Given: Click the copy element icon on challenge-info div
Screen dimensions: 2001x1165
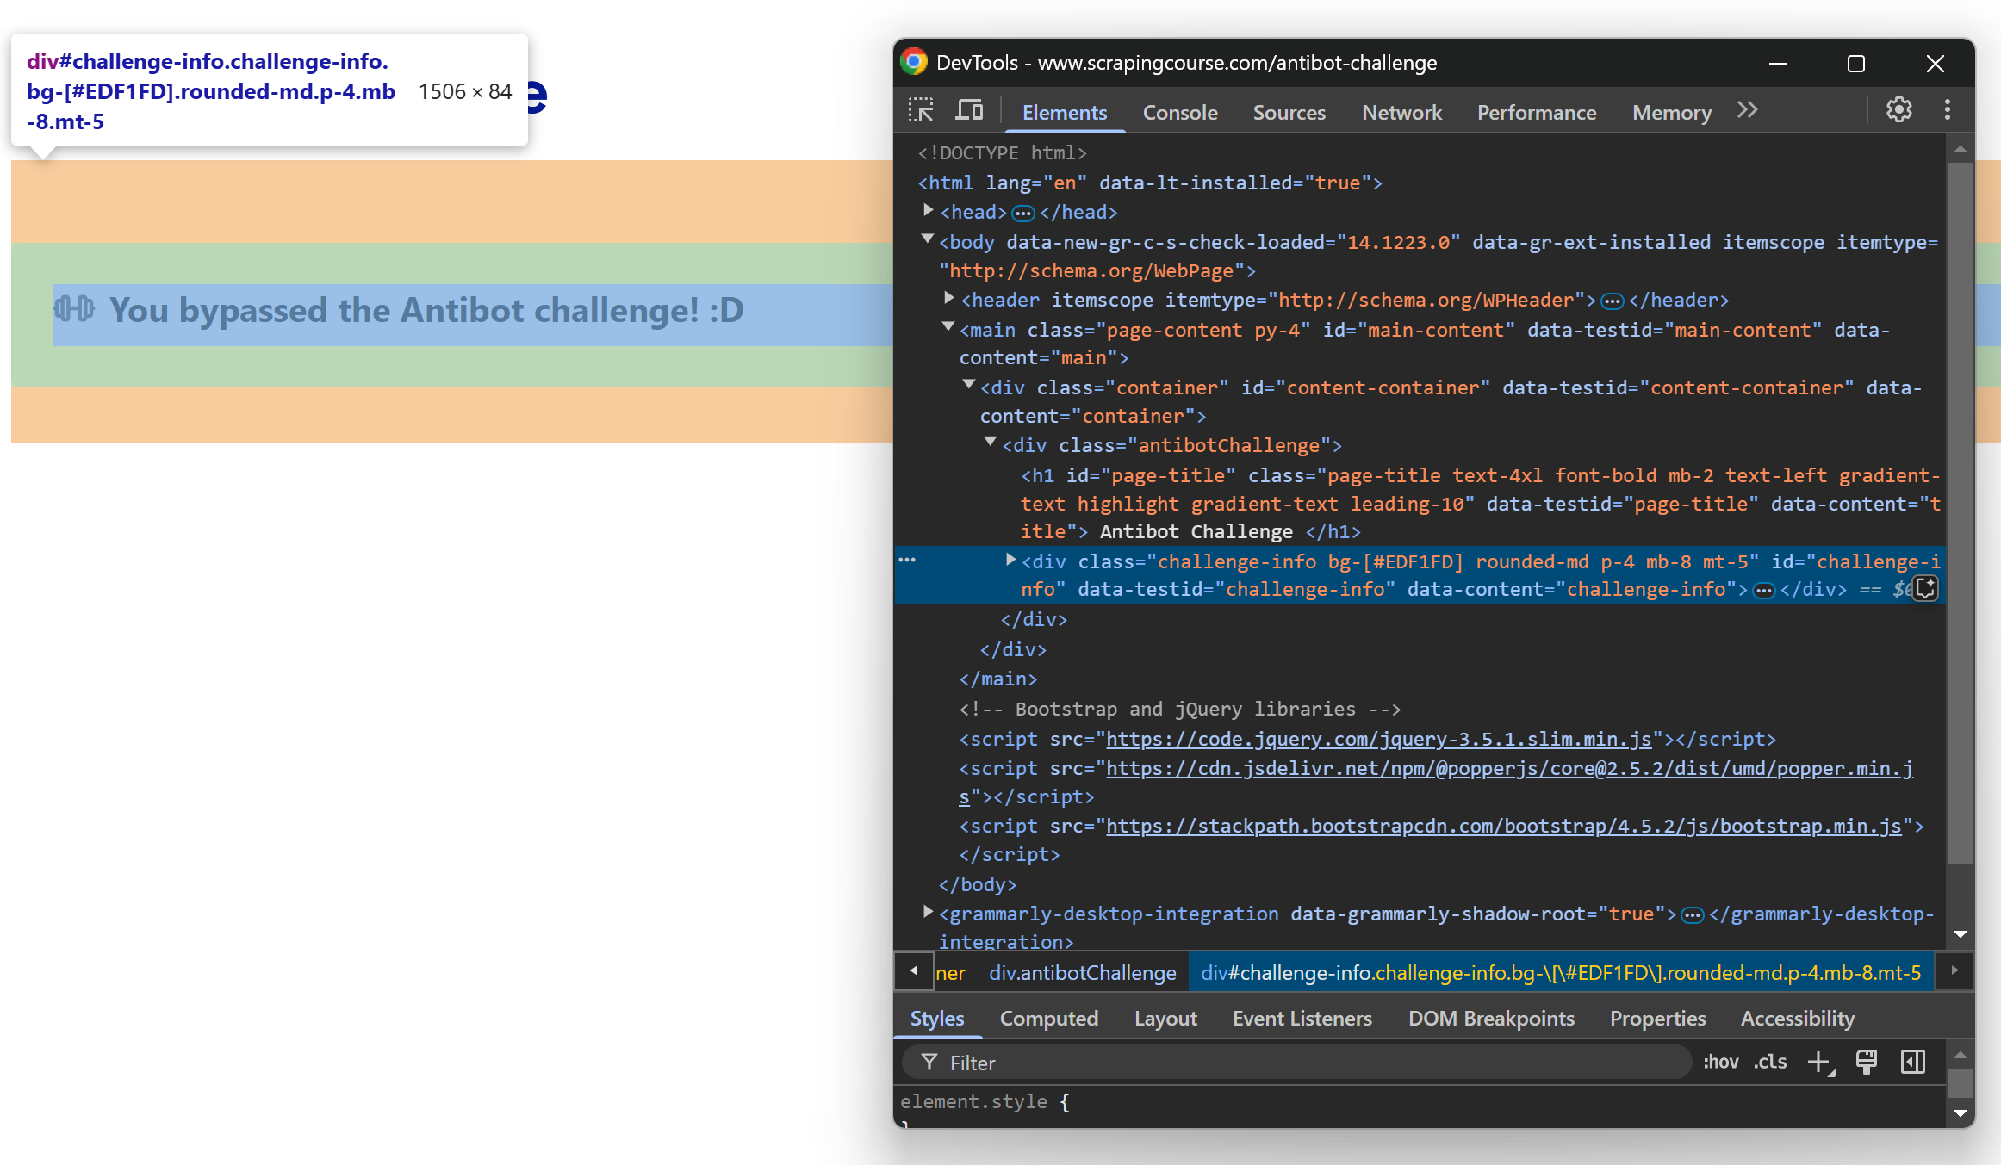Looking at the screenshot, I should (x=1925, y=588).
